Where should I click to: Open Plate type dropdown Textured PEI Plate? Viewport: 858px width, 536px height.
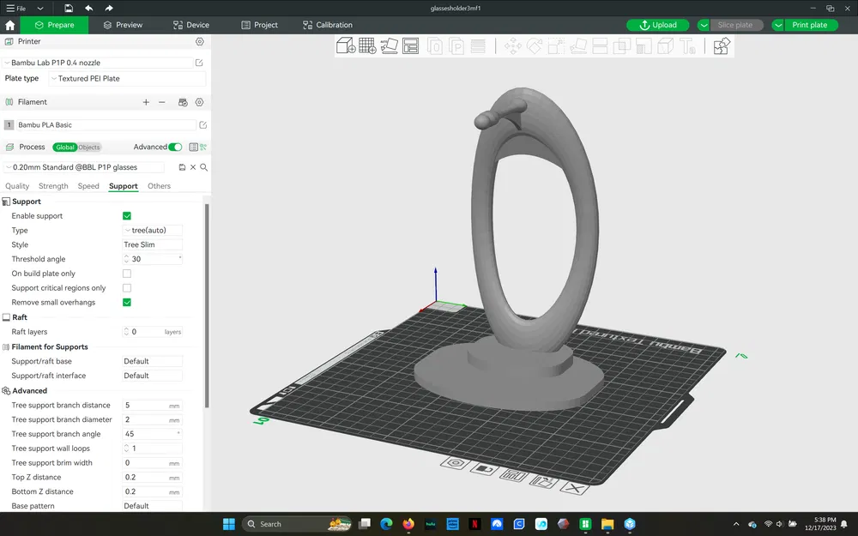coord(127,79)
